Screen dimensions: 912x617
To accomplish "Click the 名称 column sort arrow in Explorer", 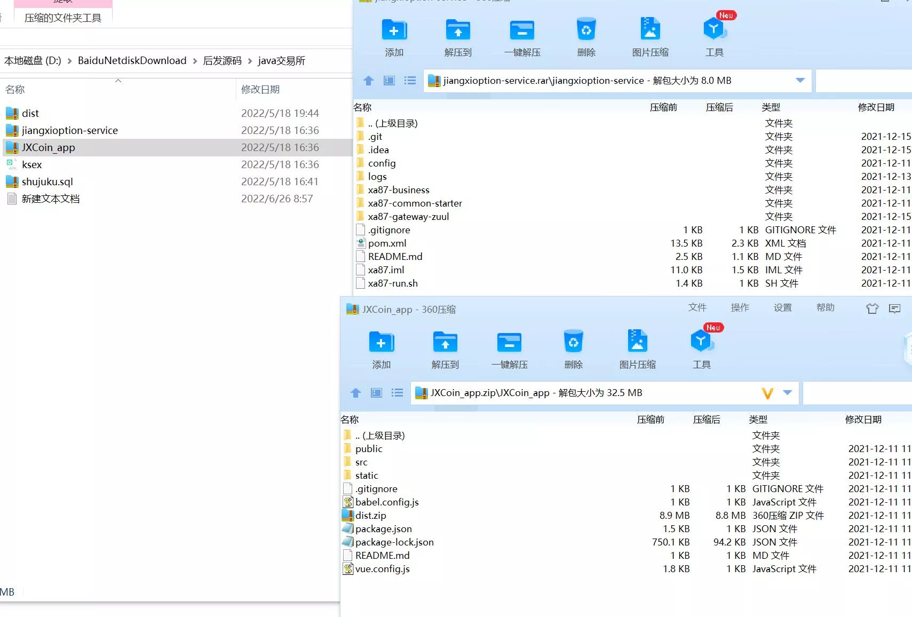I will pos(118,81).
